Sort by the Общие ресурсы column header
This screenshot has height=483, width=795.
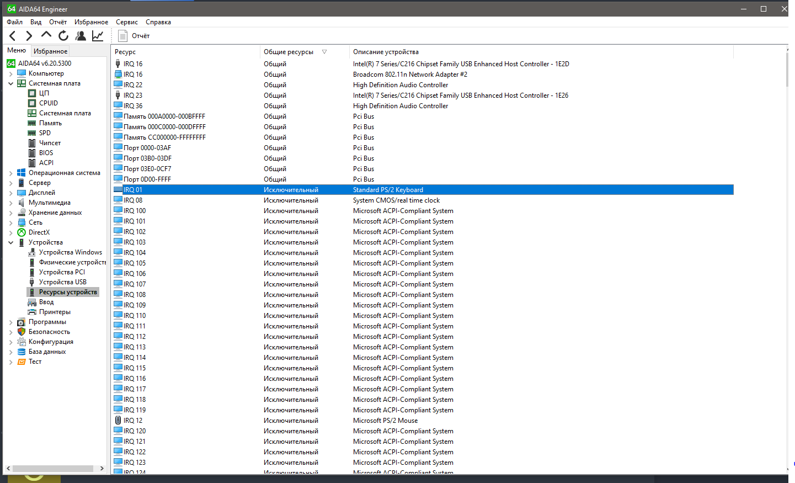[x=305, y=52]
